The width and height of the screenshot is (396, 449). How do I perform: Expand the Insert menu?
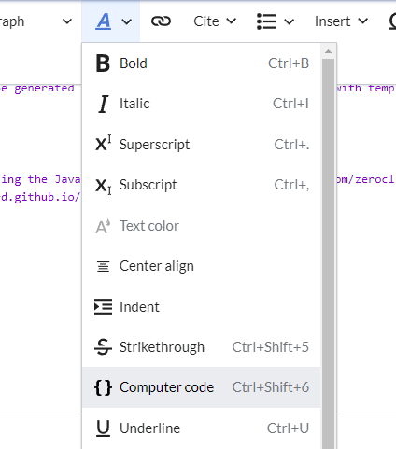tap(341, 21)
